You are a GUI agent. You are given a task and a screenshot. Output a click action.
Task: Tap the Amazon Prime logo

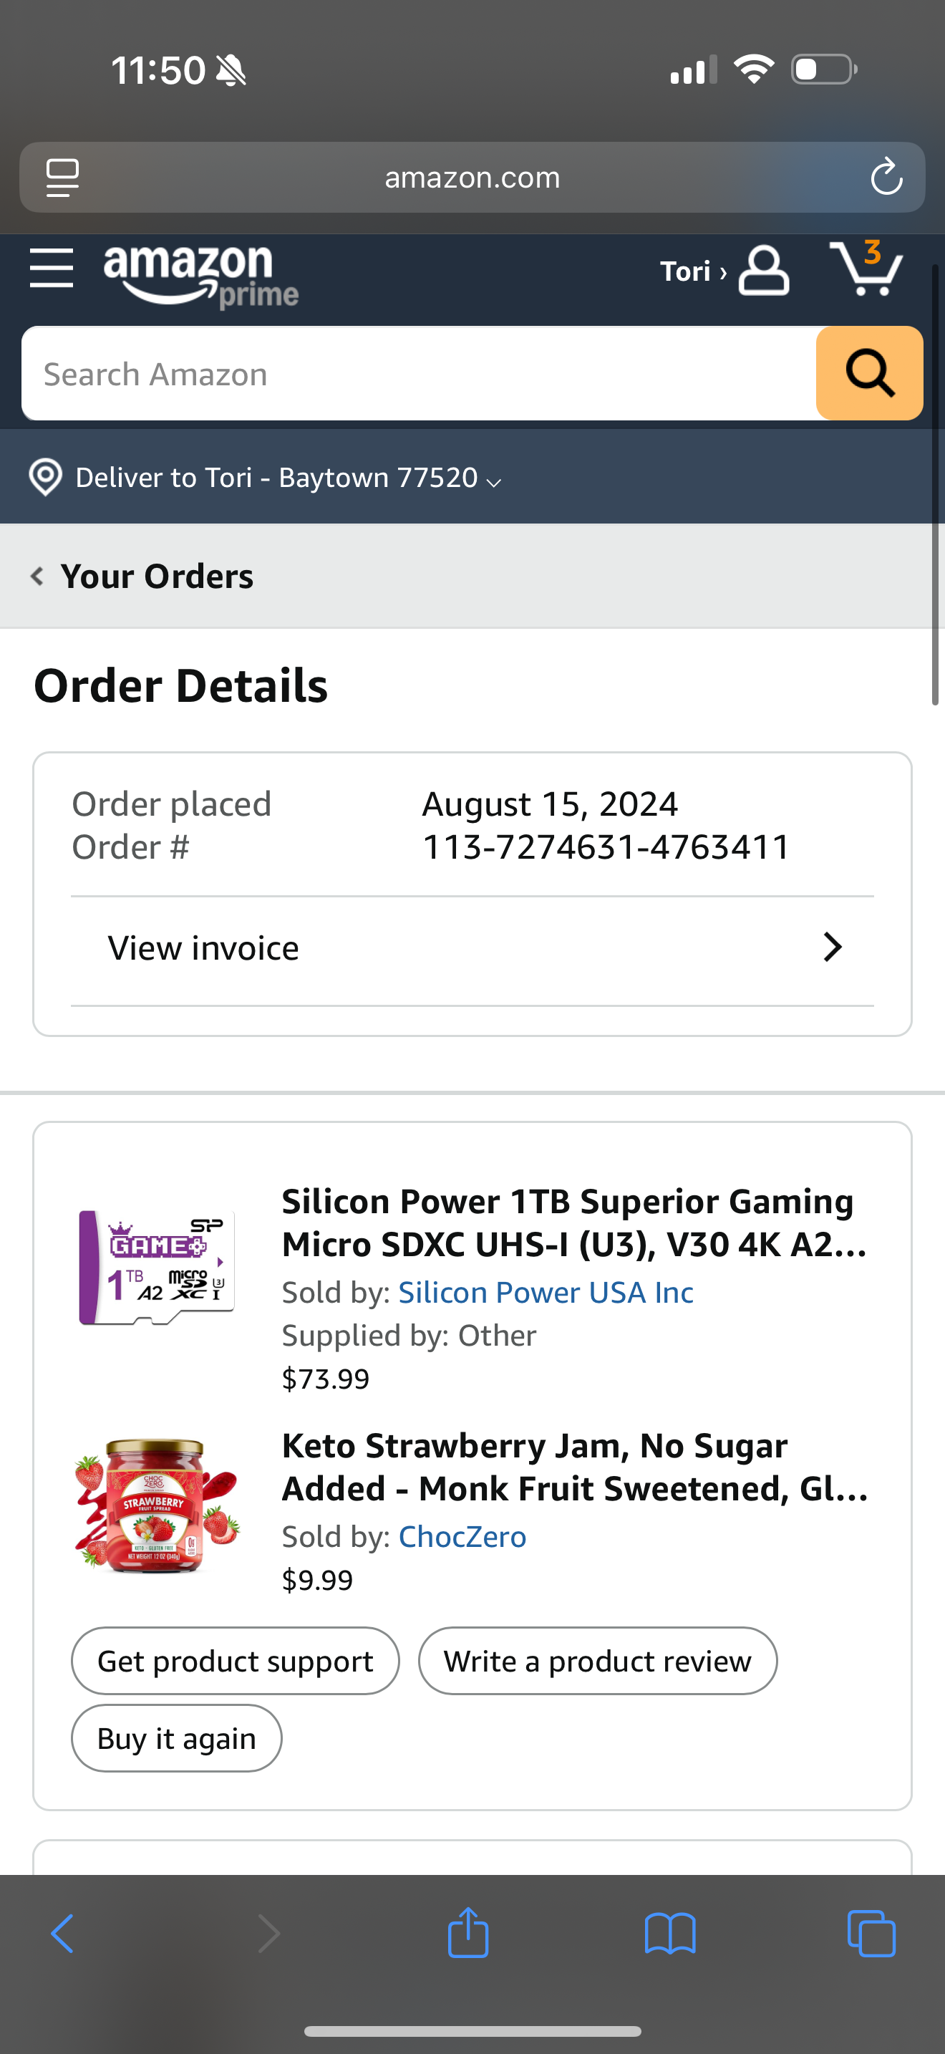200,275
